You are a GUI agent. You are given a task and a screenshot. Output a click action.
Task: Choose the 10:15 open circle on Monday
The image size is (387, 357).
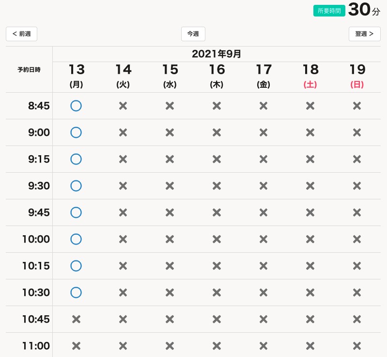(76, 266)
